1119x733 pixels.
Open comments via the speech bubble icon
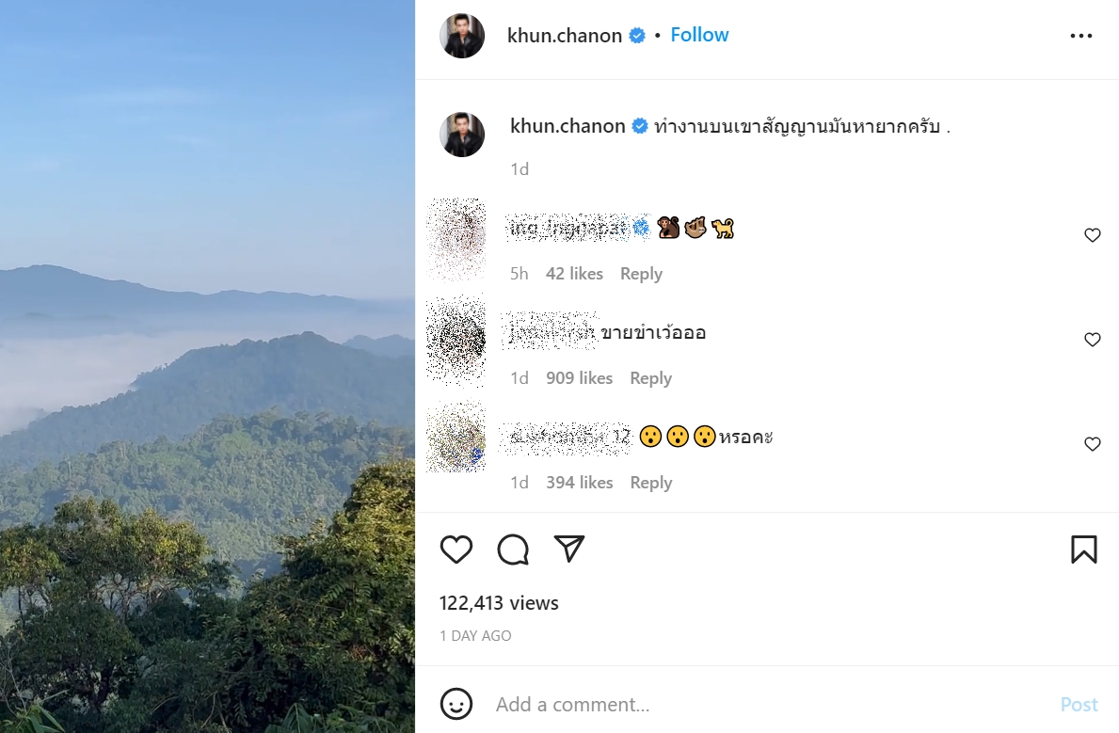[x=513, y=550]
